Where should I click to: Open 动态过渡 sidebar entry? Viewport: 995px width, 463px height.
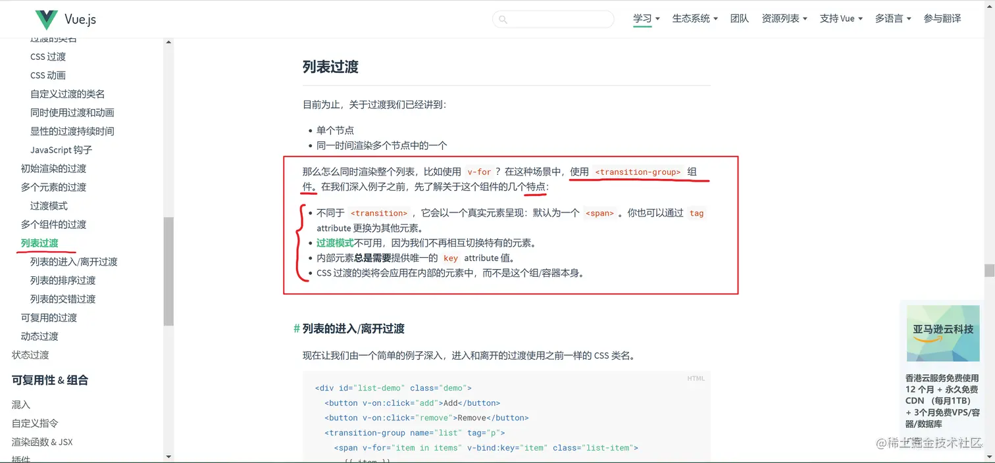click(39, 336)
